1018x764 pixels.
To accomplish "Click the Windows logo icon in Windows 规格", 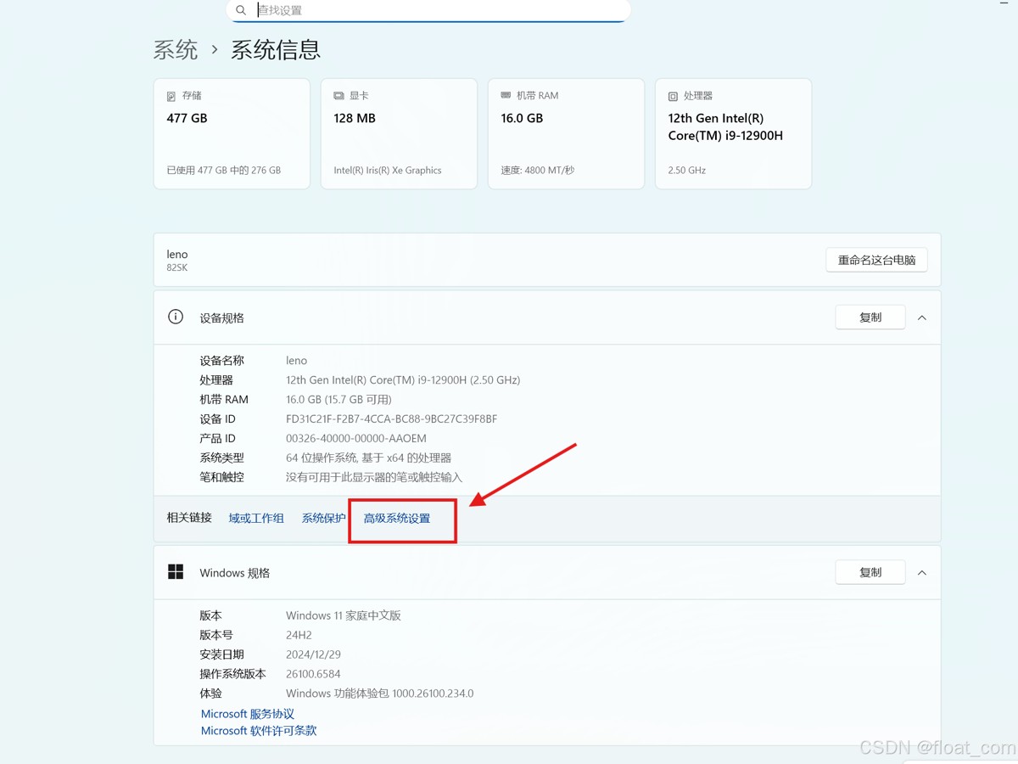I will pos(176,572).
